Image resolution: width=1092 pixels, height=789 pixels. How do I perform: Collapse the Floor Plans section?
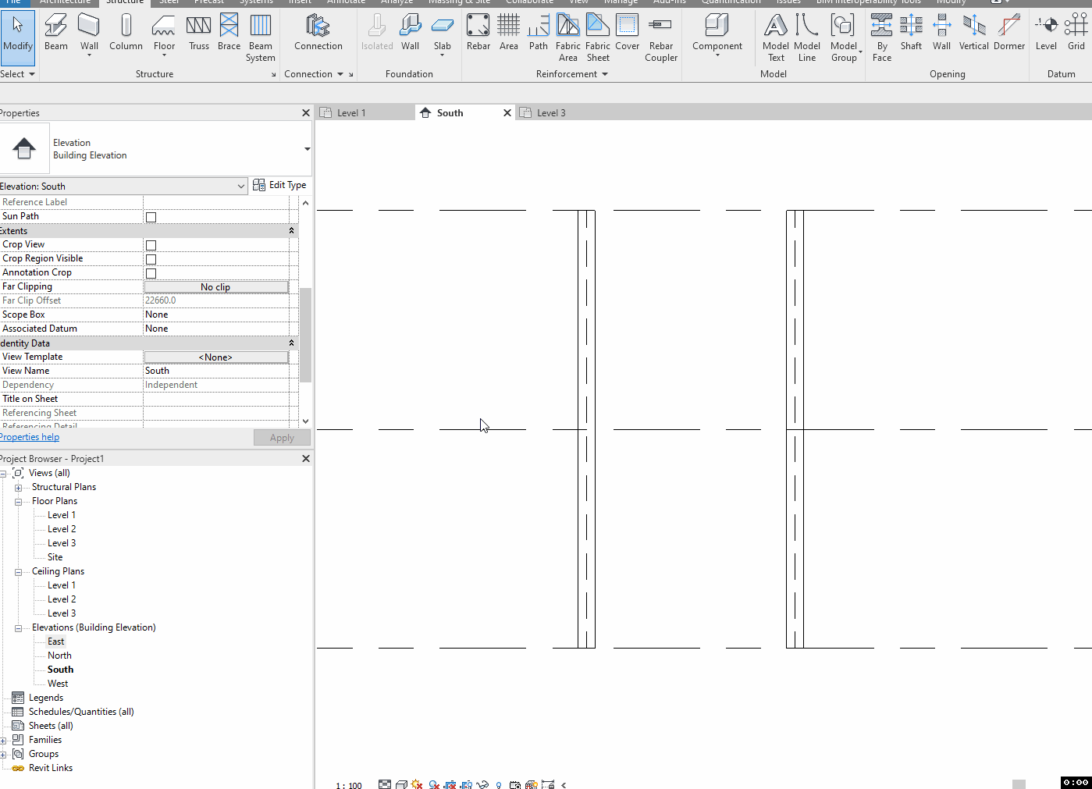pos(18,500)
